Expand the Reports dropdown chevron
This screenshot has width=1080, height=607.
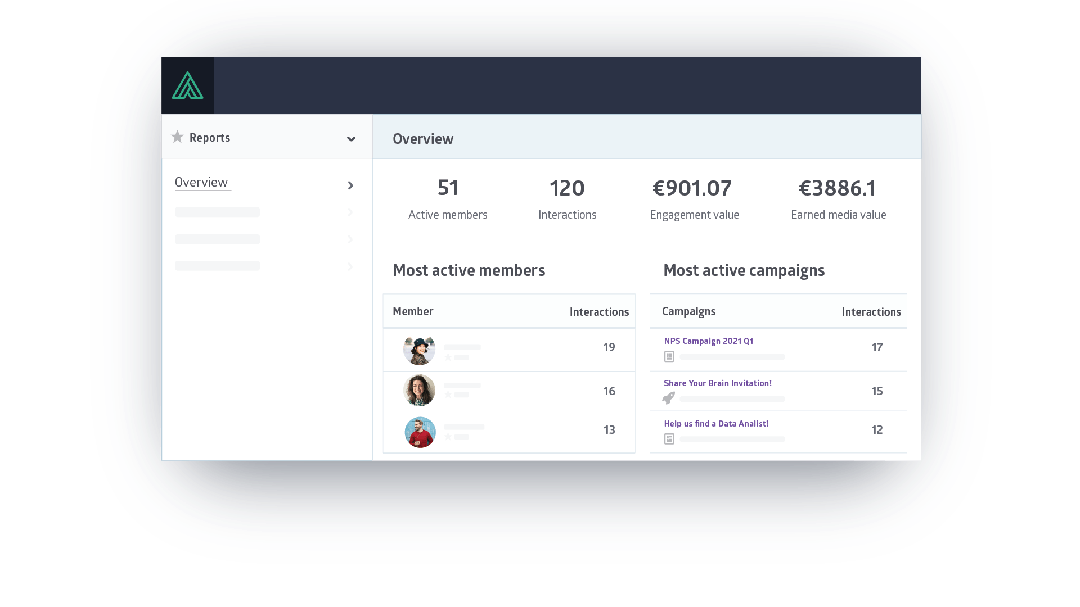tap(351, 139)
